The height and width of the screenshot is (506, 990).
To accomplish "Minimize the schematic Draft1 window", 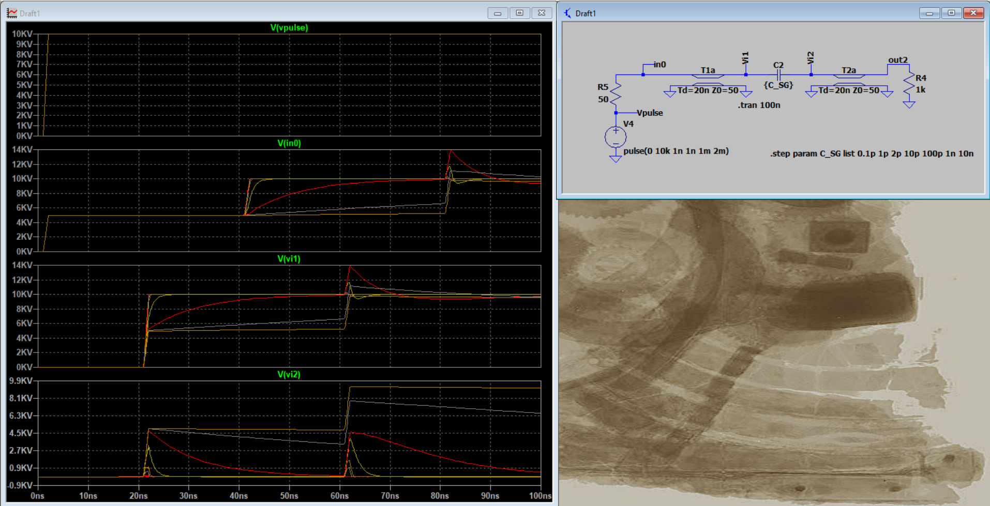I will click(x=929, y=13).
